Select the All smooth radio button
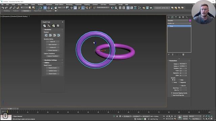Image resolution: width=216 pixels, height=121 pixels. coord(172,80)
